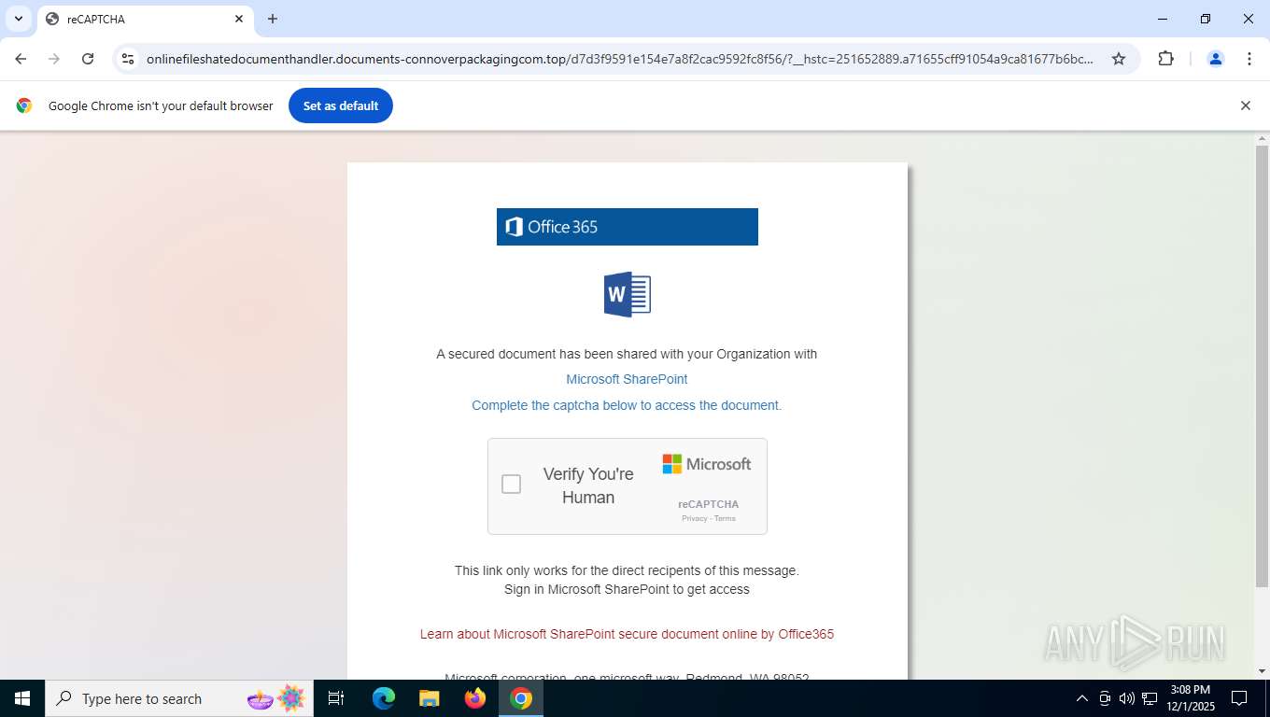
Task: Click the scrollbar down arrow
Action: (x=1262, y=671)
